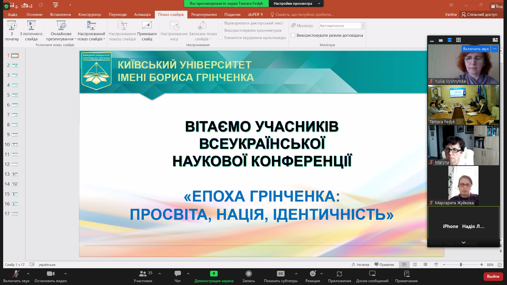507x285 pixels.
Task: Open Доски сообщений whiteboards icon
Action: [x=372, y=274]
